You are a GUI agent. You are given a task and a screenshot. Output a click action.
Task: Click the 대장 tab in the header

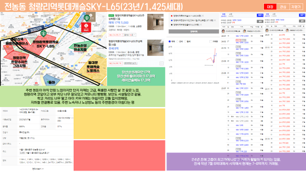pyautogui.click(x=270, y=7)
